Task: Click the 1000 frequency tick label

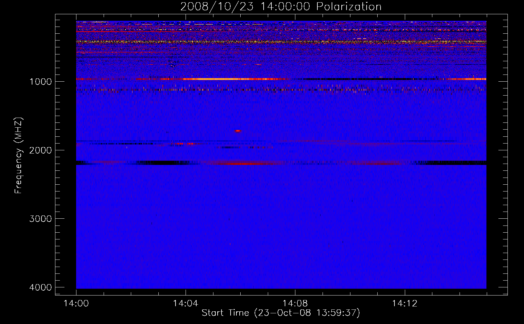Action: (x=40, y=82)
